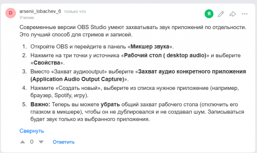Click the vote counter showing 0
This screenshot has height=153, width=257.
point(32,142)
